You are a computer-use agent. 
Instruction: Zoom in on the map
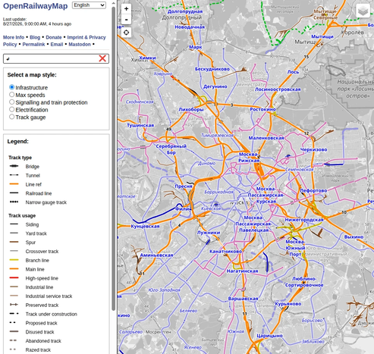[126, 9]
